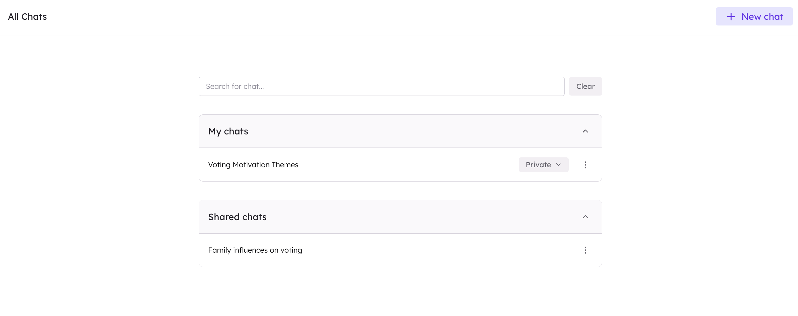Open the kebab menu for Voting Motivation Themes

[x=585, y=165]
